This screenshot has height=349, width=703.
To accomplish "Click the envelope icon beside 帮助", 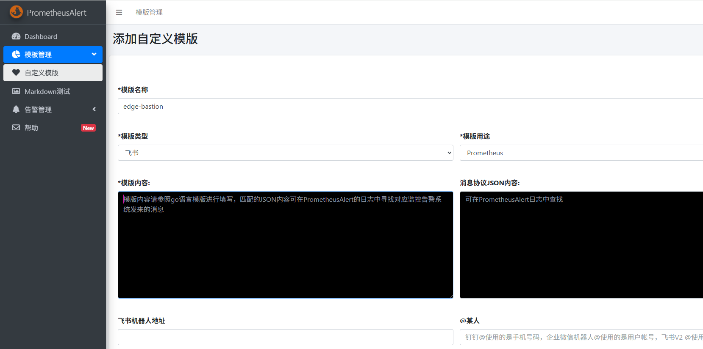I will 16,127.
